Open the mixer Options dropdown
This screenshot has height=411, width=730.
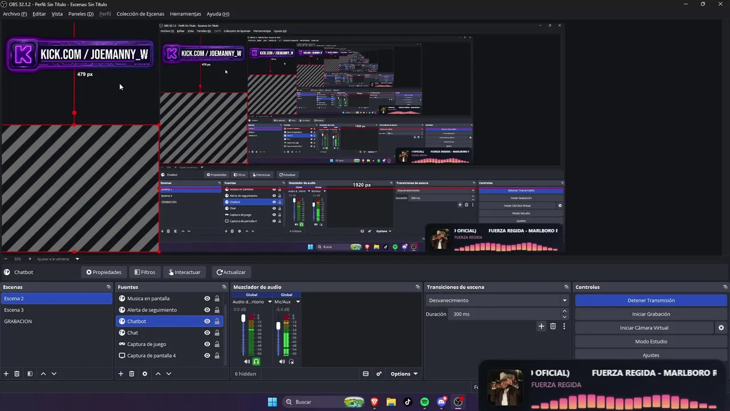pos(404,374)
